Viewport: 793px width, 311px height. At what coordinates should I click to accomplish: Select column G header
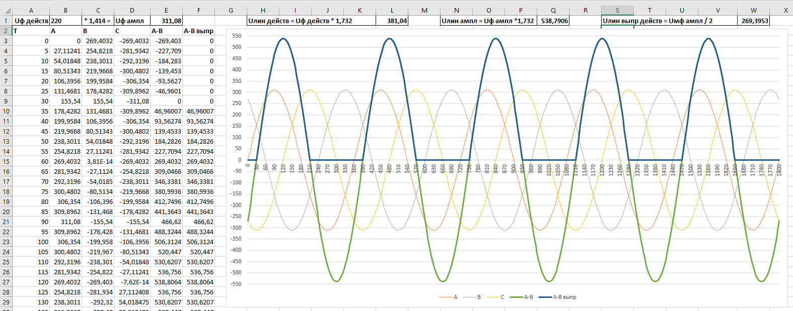pos(231,10)
